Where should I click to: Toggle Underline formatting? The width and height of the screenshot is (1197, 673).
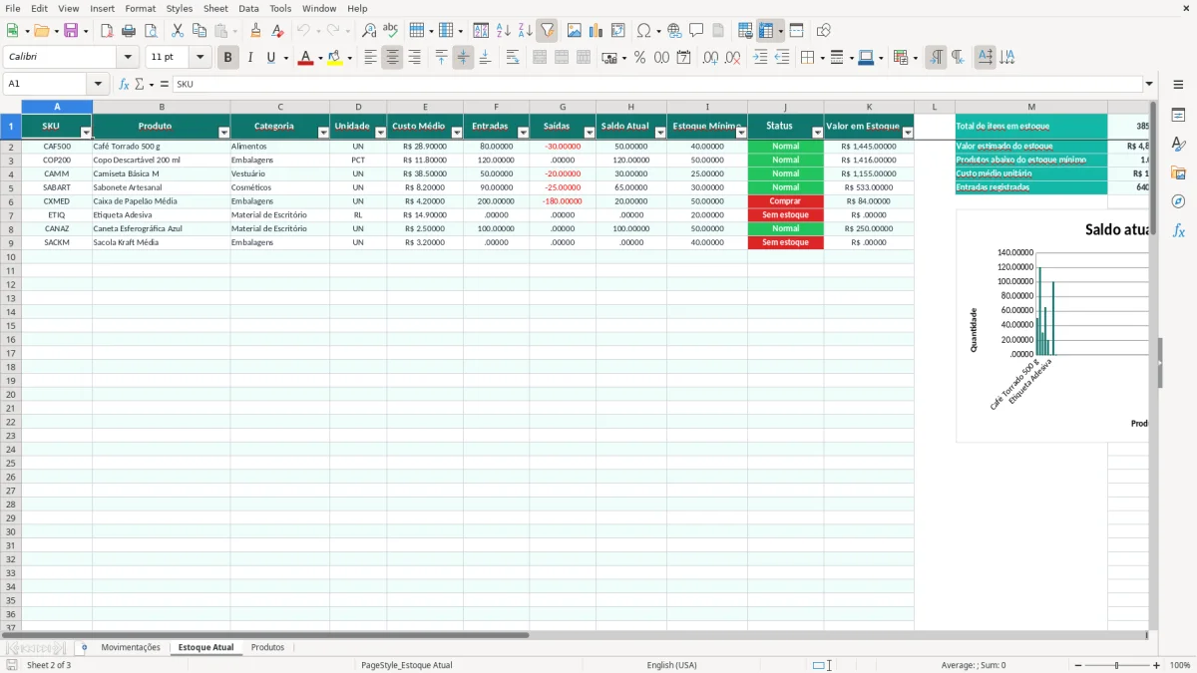(270, 58)
